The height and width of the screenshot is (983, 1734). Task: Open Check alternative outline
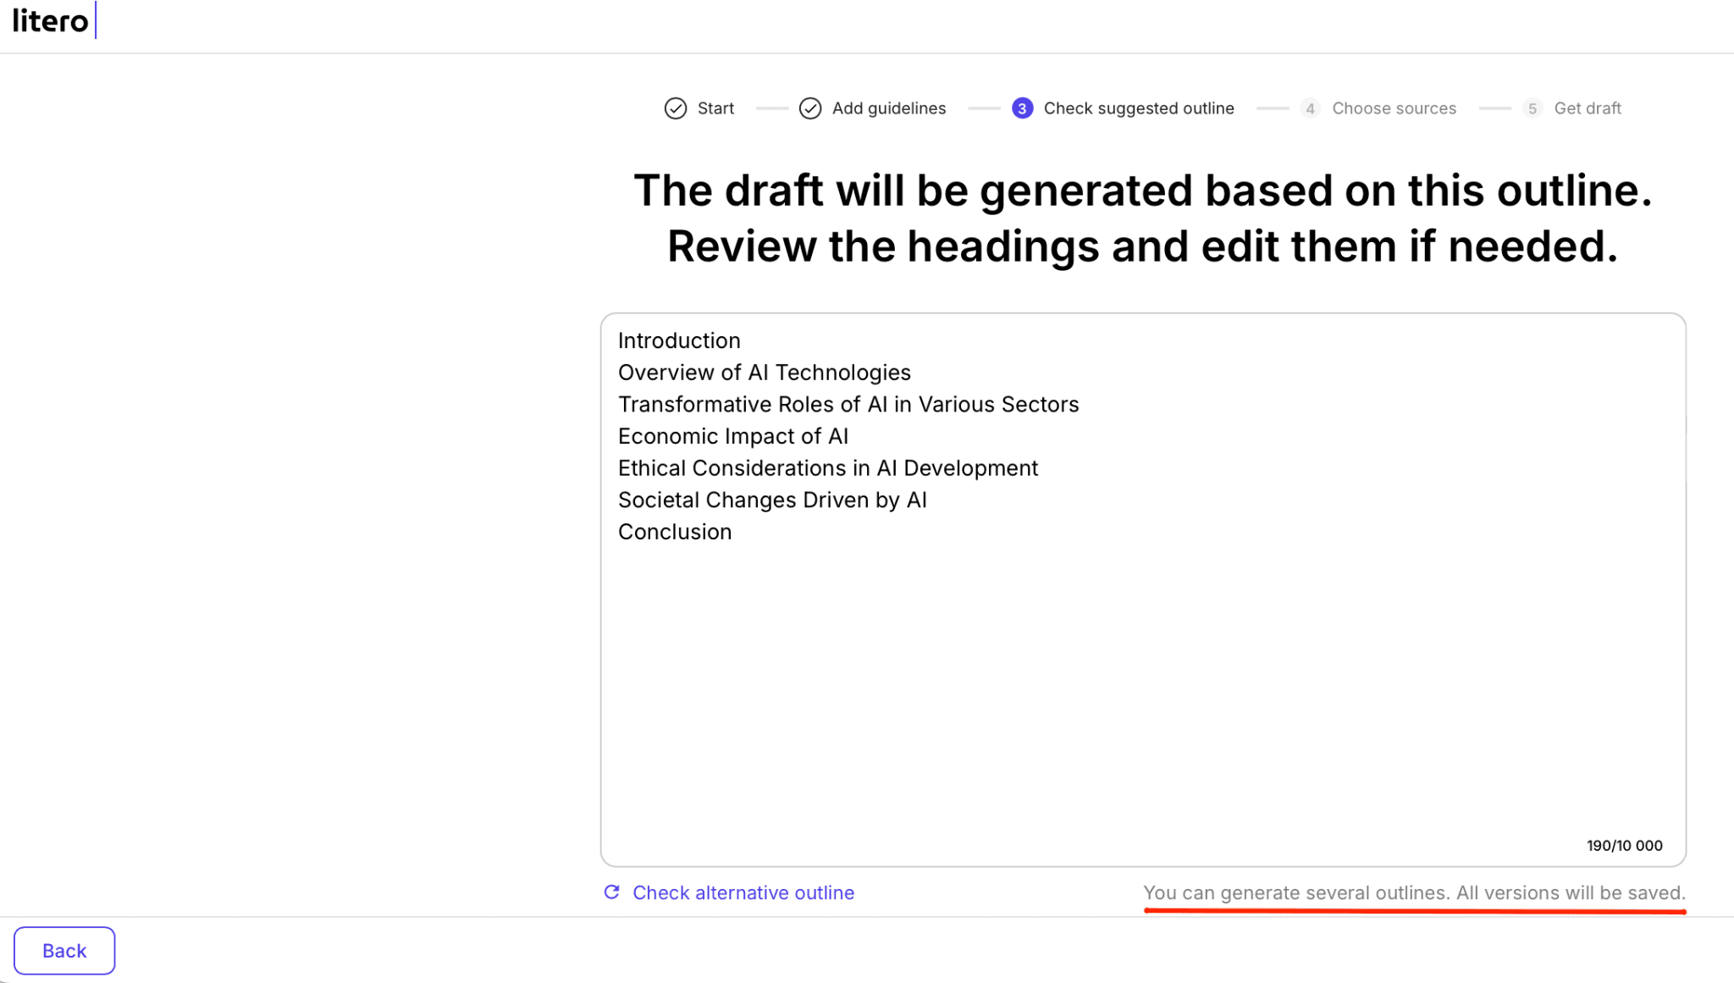[x=743, y=892]
